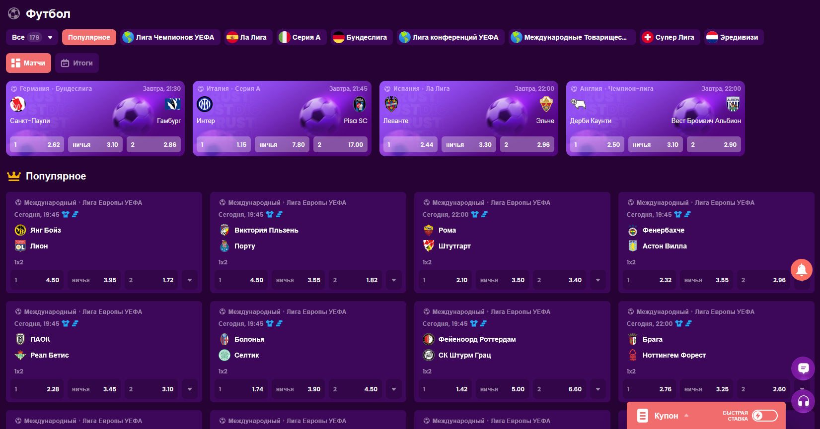The width and height of the screenshot is (820, 429).
Task: Switch to the Итоги tab
Action: click(77, 63)
